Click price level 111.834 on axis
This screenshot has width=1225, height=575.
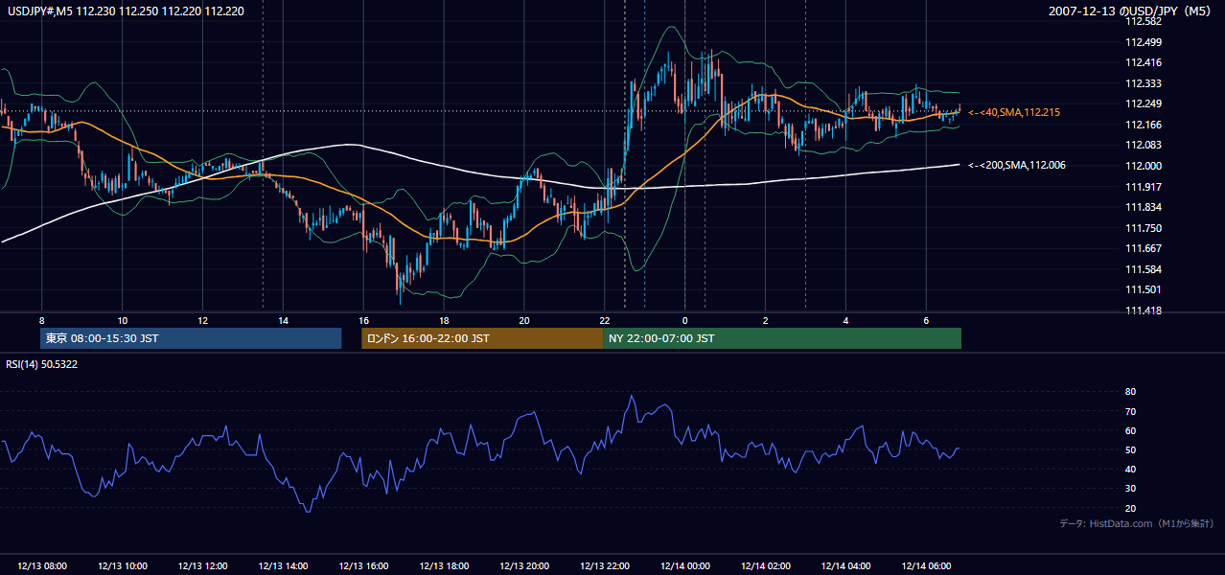1144,207
